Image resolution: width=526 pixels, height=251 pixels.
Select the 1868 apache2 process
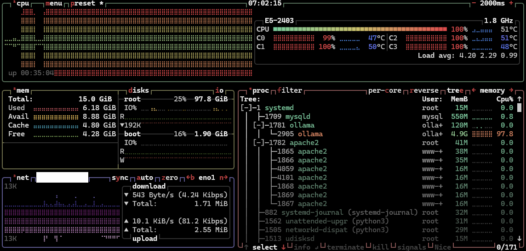377,186
